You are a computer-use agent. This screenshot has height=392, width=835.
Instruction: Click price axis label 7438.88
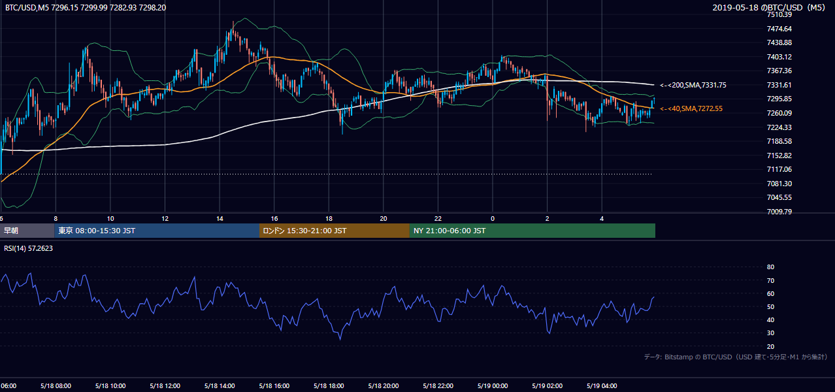(x=779, y=42)
